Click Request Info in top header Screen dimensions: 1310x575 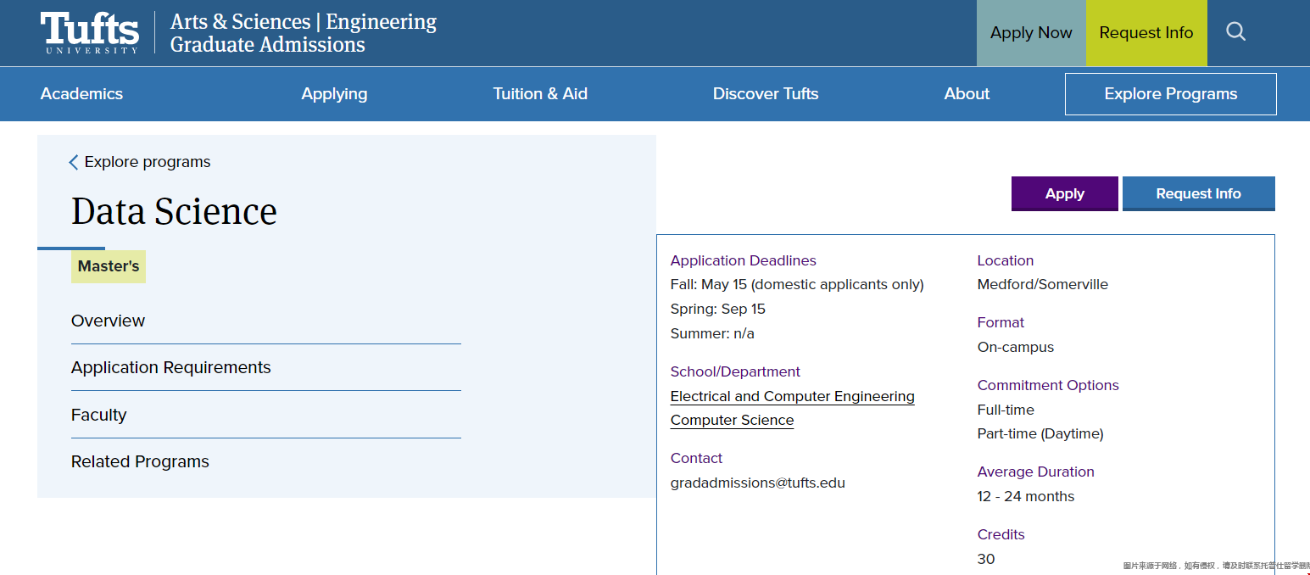(x=1146, y=33)
